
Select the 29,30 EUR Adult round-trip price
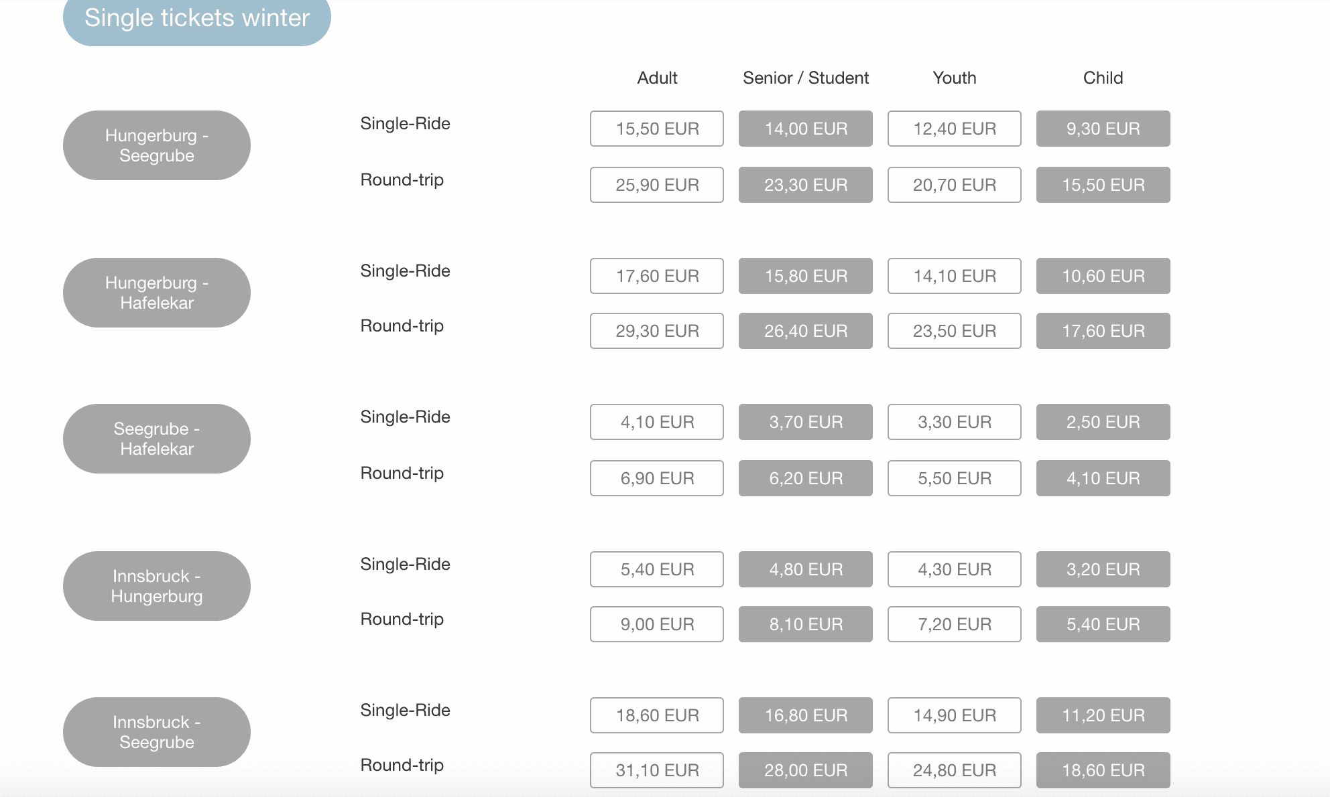click(657, 331)
